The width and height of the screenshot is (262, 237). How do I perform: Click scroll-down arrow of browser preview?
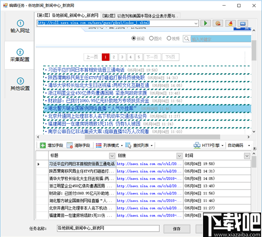tap(254, 132)
